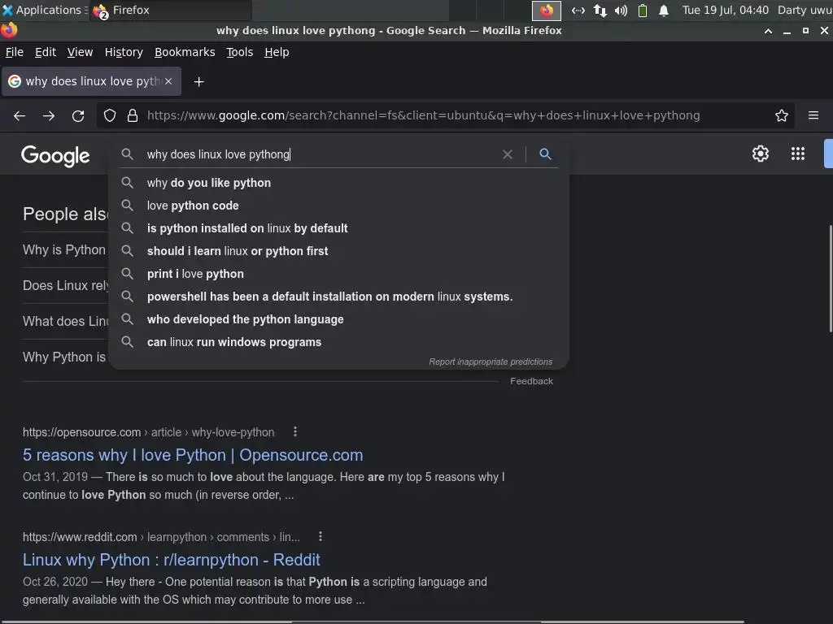Viewport: 833px width, 624px height.
Task: Expand the 'Why is Python' question
Action: pyautogui.click(x=64, y=250)
